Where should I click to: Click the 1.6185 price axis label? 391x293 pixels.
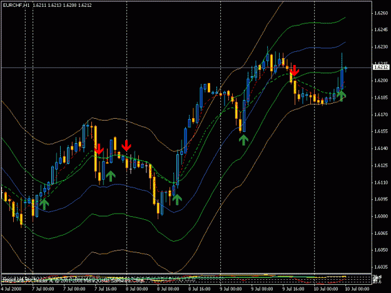381,97
